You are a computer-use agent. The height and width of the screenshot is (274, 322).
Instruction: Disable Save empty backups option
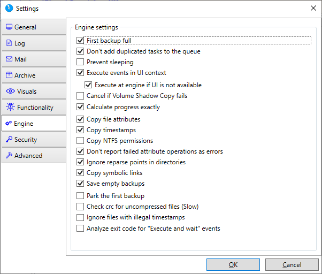[80, 183]
